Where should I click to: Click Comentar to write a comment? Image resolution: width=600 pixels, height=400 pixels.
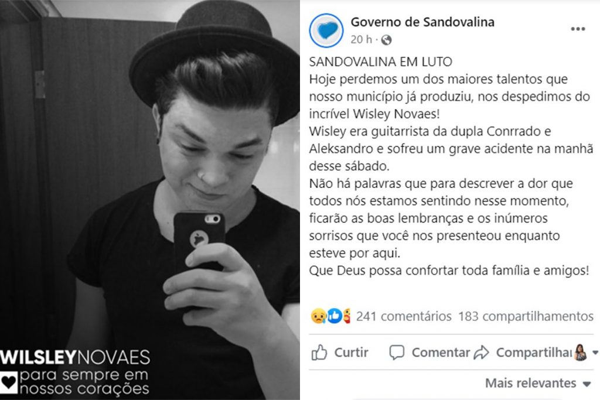pyautogui.click(x=429, y=352)
